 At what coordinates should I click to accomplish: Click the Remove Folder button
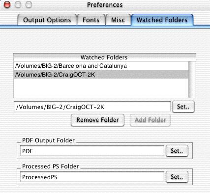coord(97,120)
